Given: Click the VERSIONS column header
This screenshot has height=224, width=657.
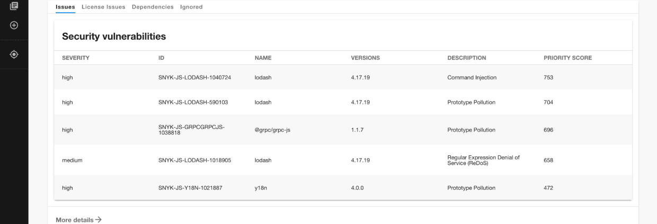Looking at the screenshot, I should click(x=365, y=58).
